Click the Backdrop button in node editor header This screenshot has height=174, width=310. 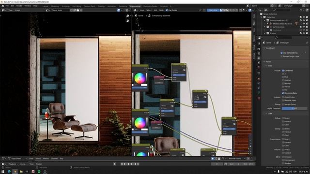click(x=213, y=10)
